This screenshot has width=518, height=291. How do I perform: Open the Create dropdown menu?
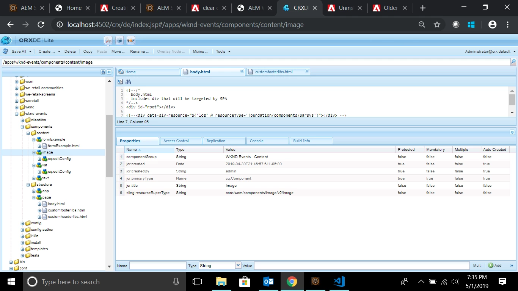[49, 51]
